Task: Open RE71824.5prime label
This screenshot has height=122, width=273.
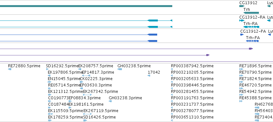Action: pos(255,79)
